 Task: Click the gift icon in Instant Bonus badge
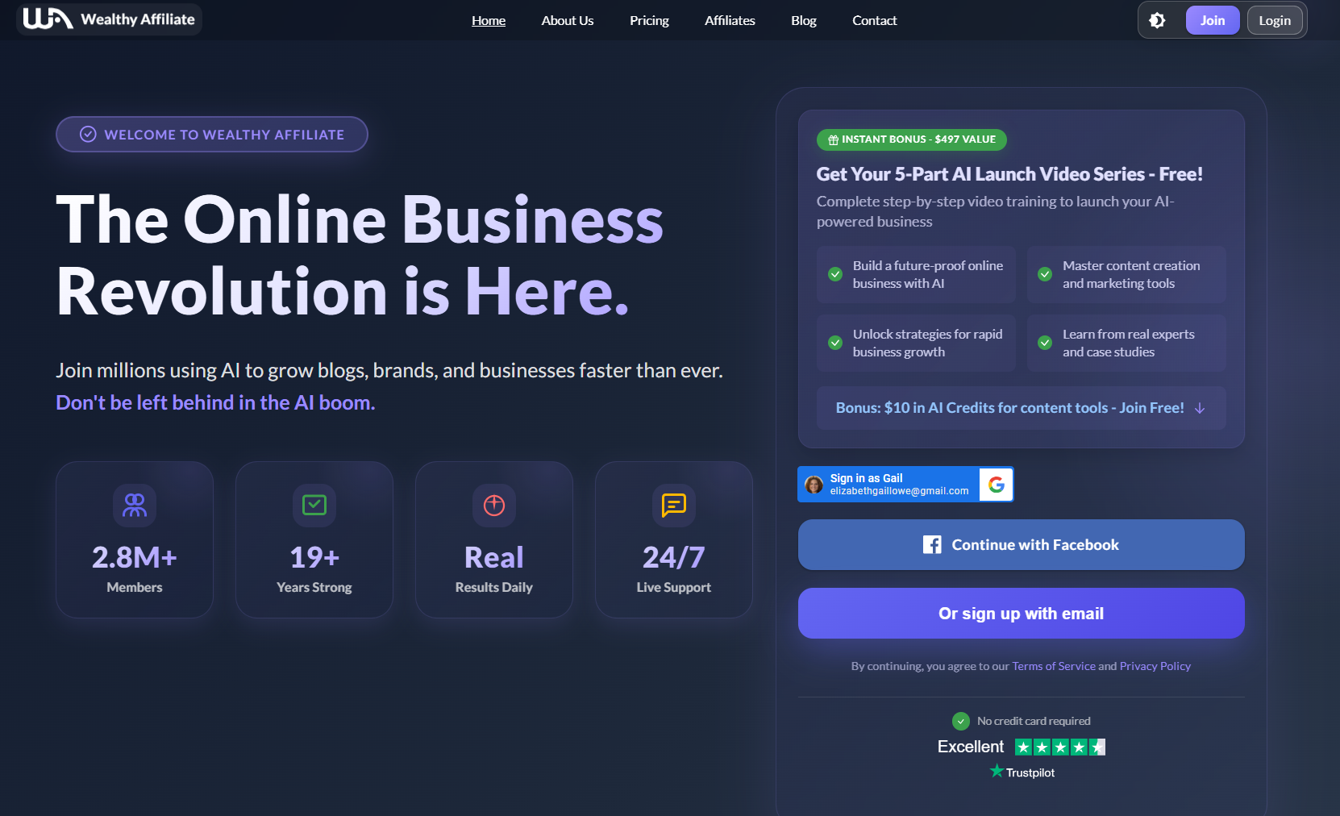coord(833,139)
